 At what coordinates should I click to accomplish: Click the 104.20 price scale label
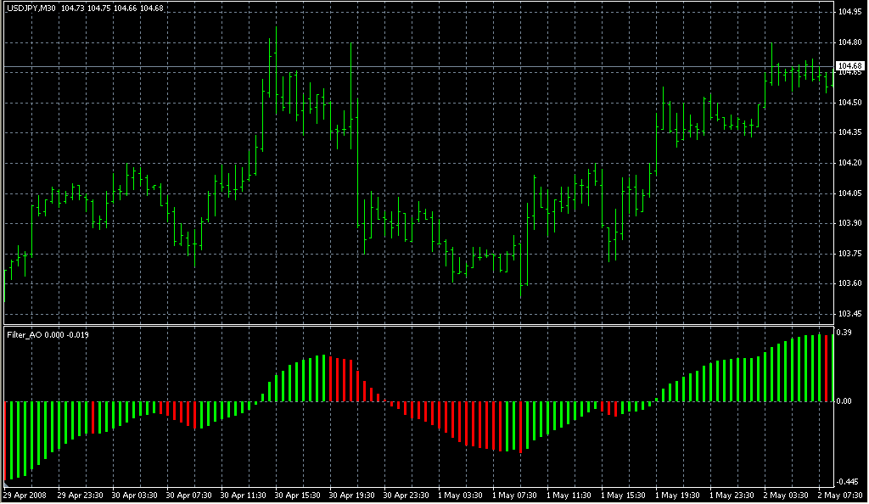[x=849, y=163]
